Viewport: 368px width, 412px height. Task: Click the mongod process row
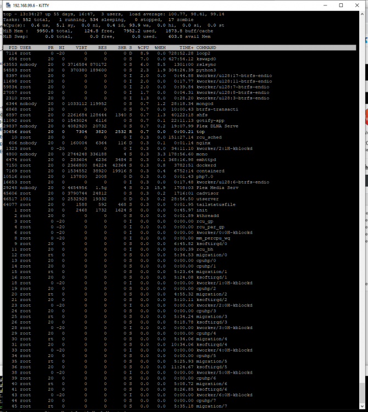(180, 103)
